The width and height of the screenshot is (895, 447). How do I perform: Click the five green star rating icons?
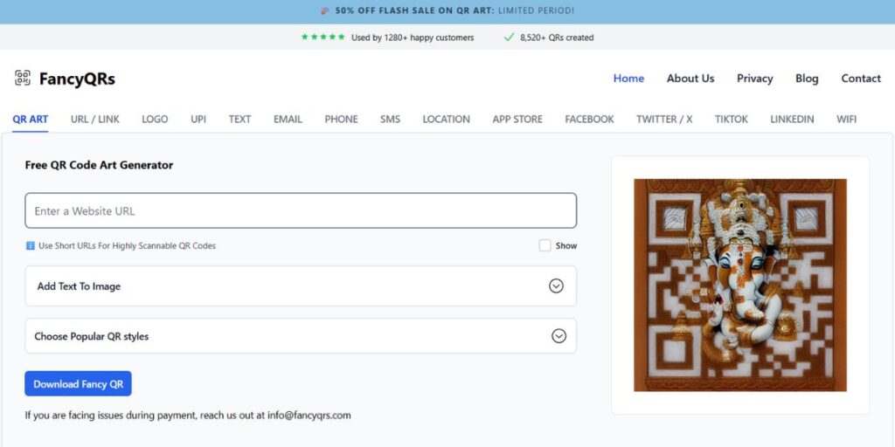[323, 37]
